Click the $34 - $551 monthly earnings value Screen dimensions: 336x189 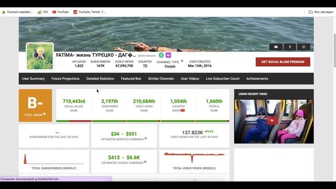click(x=124, y=134)
